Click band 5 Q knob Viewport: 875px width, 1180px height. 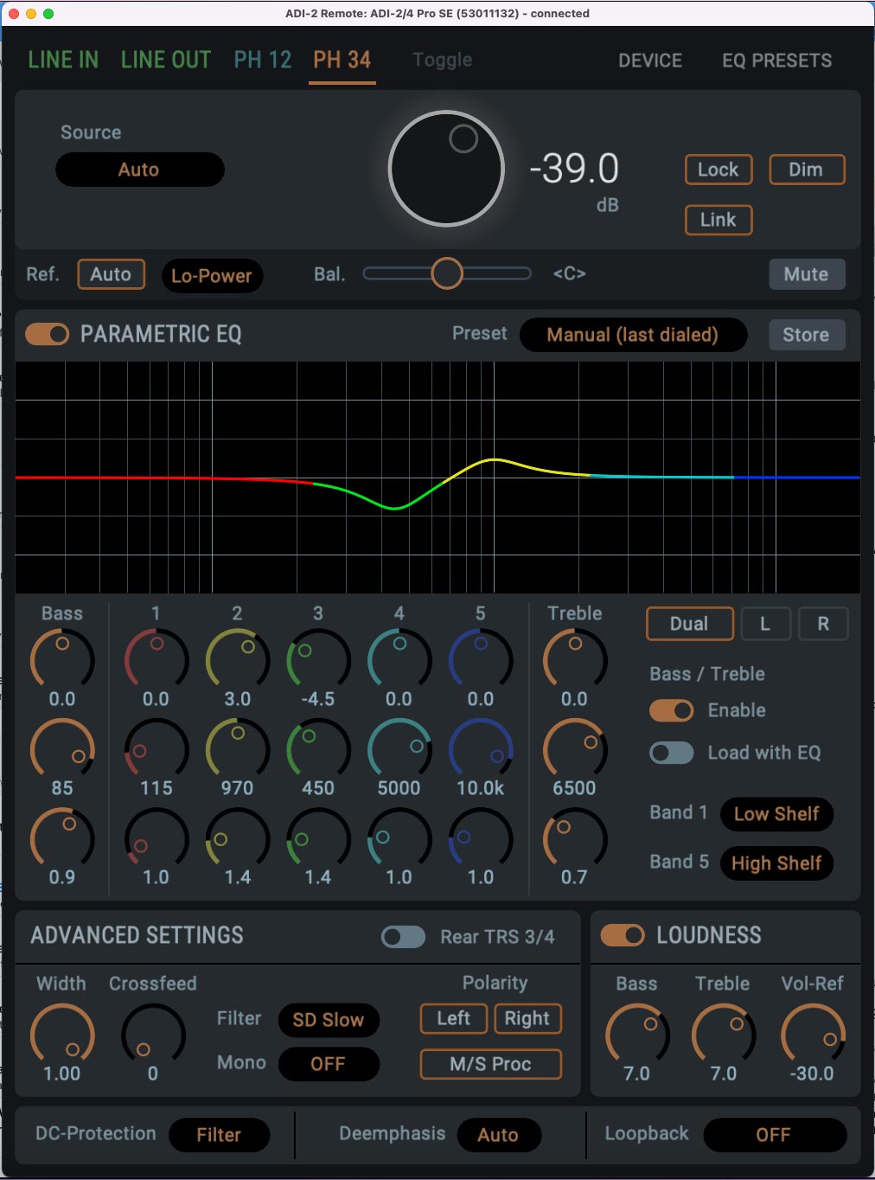click(481, 839)
